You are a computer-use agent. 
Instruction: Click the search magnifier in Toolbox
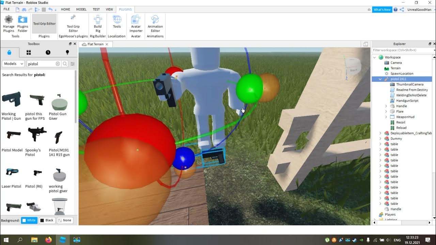[x=65, y=64]
